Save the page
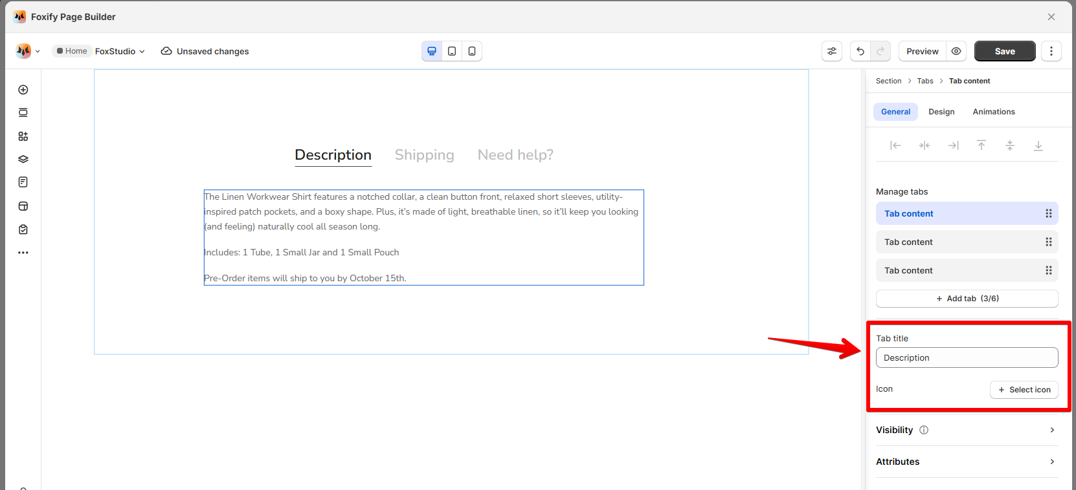1076x490 pixels. 1005,51
